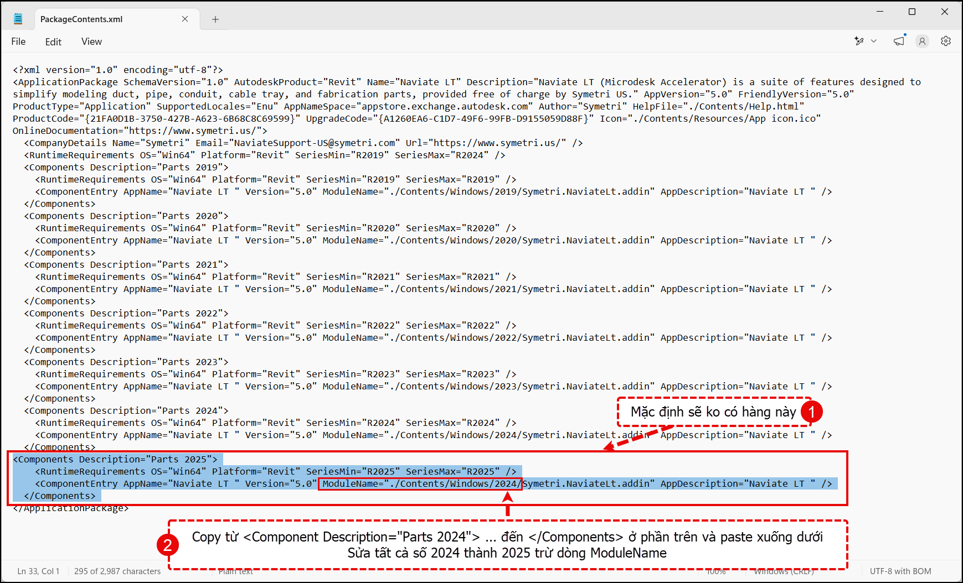Click RuntimeRequirements line with SeriesMax="R2019"
The width and height of the screenshot is (963, 583).
pyautogui.click(x=276, y=179)
